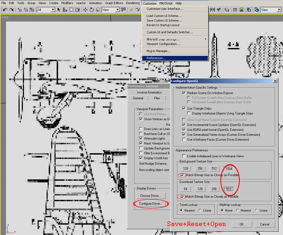Select Linear under MipMap Lookup
Viewport: 283px width, 235px height.
pyautogui.click(x=256, y=210)
